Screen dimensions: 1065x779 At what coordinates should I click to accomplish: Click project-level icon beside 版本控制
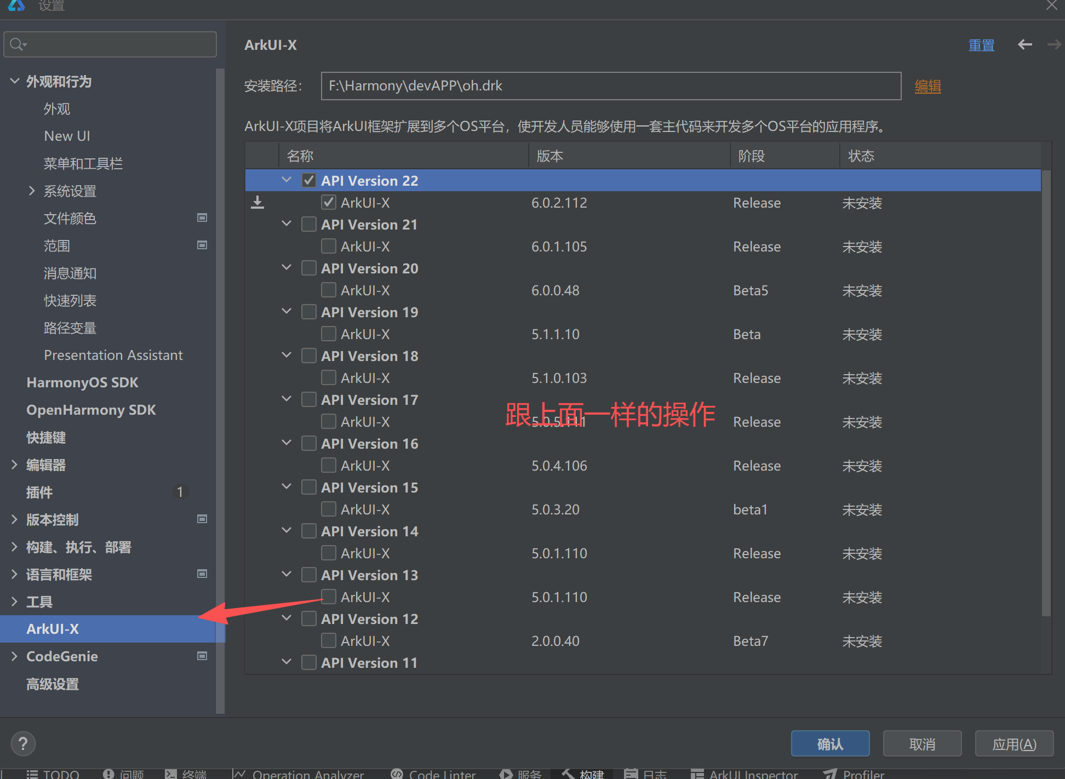point(202,519)
